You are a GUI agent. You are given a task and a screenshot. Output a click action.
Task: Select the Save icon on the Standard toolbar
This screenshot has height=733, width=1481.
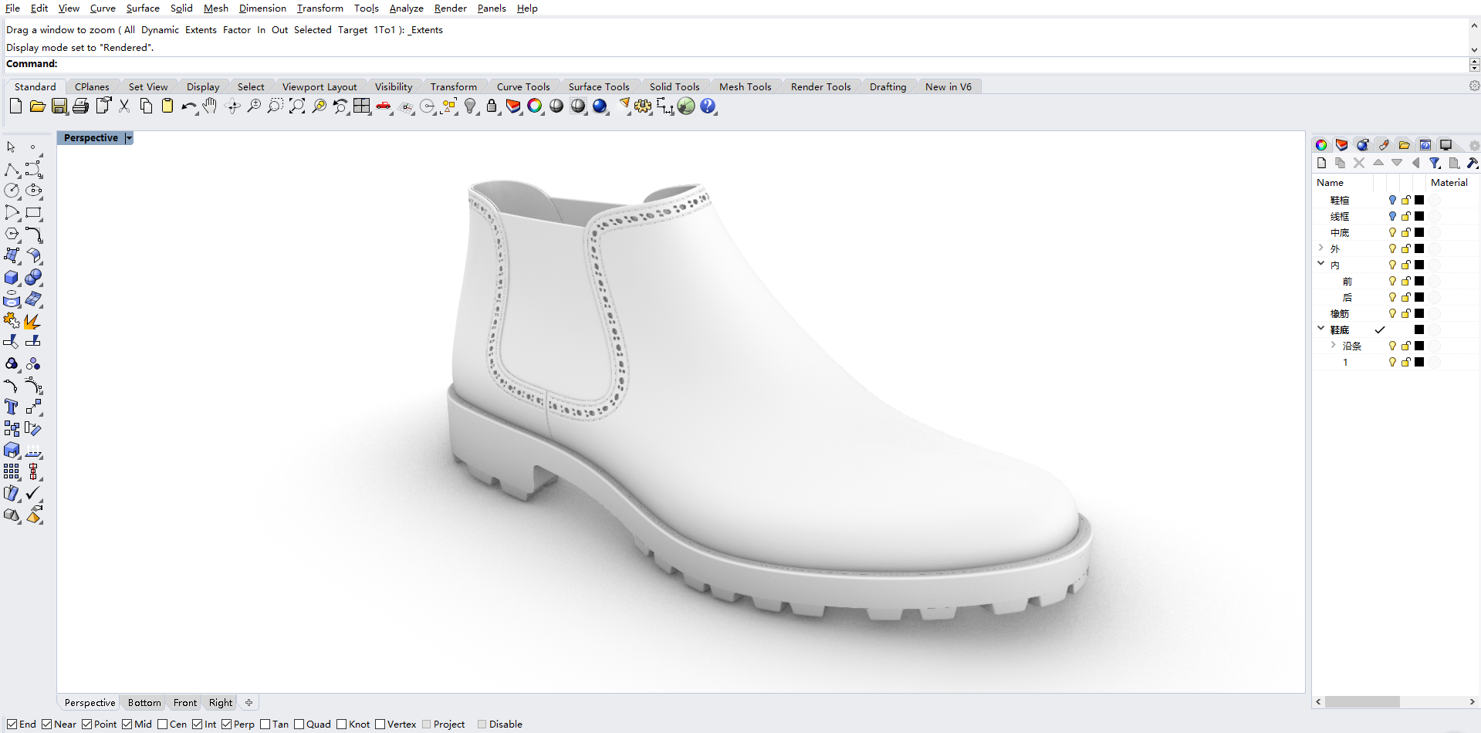pyautogui.click(x=59, y=106)
